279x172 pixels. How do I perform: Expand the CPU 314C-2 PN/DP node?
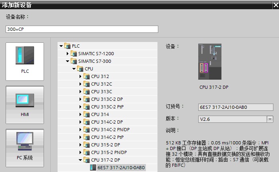(80, 130)
